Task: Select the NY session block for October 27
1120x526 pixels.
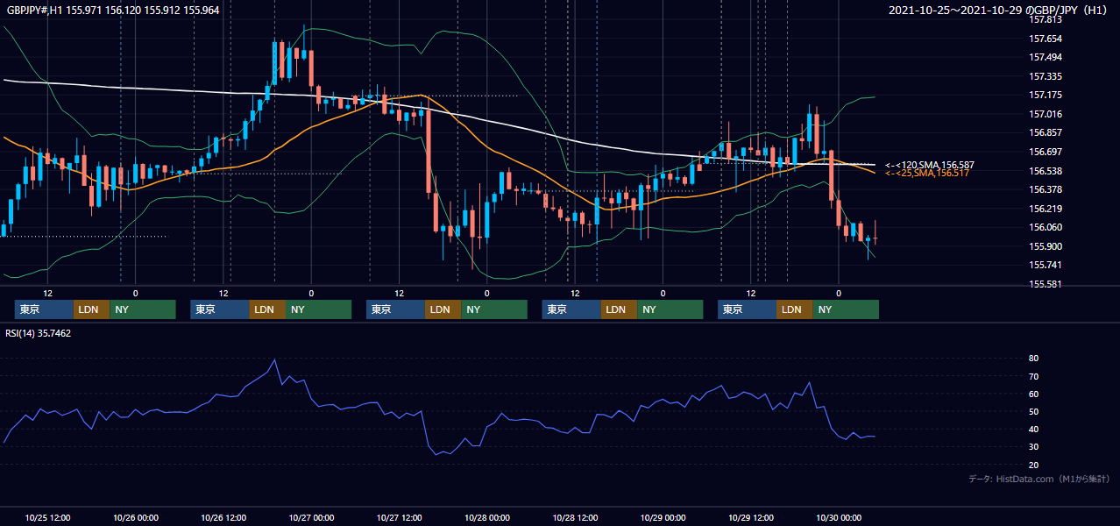Action: pyautogui.click(x=494, y=309)
